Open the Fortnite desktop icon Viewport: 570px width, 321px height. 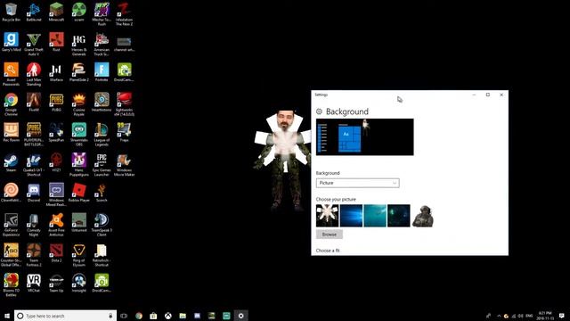point(102,72)
